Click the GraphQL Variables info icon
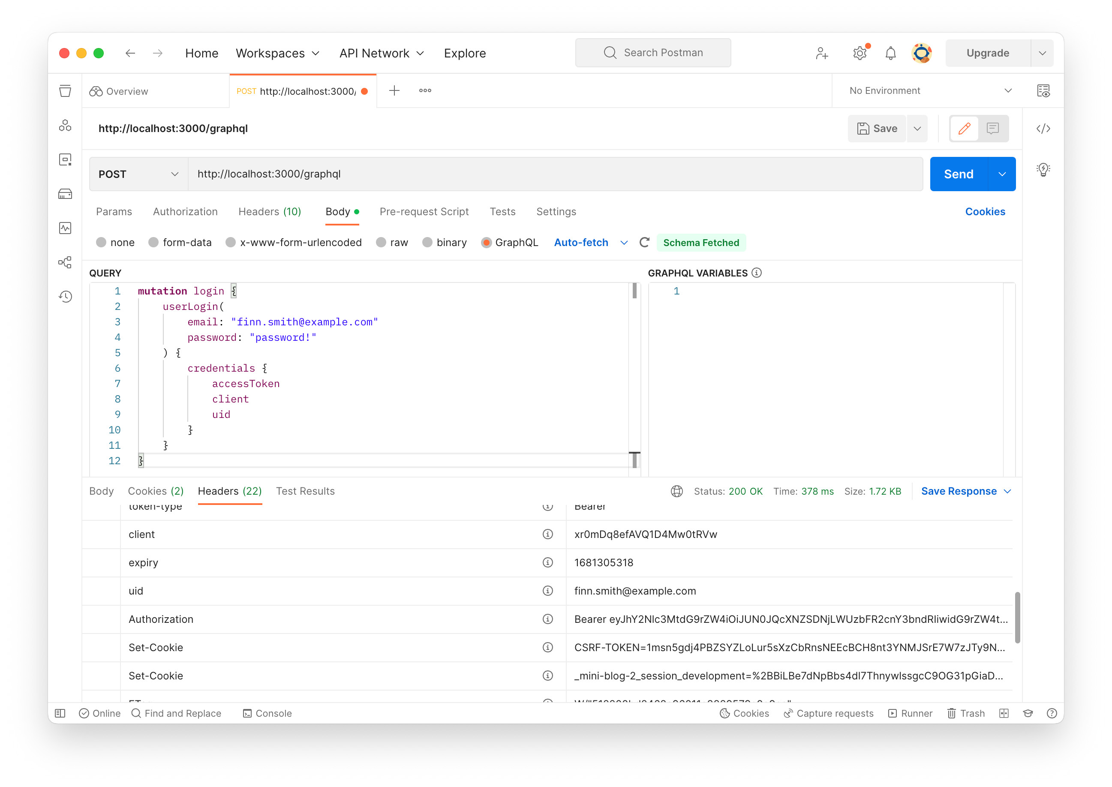Viewport: 1112px width, 787px height. [x=756, y=273]
